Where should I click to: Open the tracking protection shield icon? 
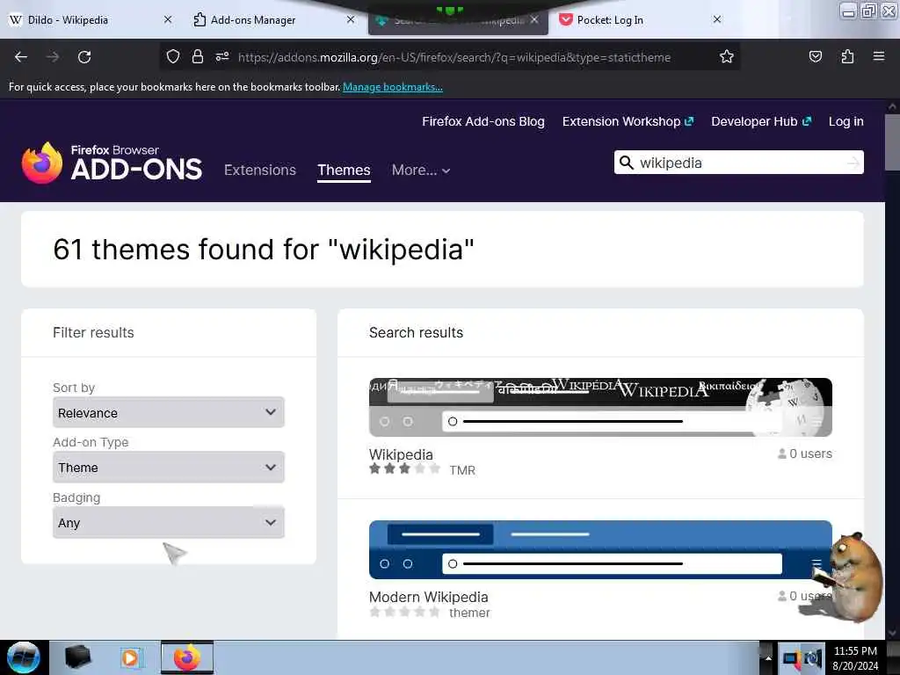pyautogui.click(x=173, y=57)
